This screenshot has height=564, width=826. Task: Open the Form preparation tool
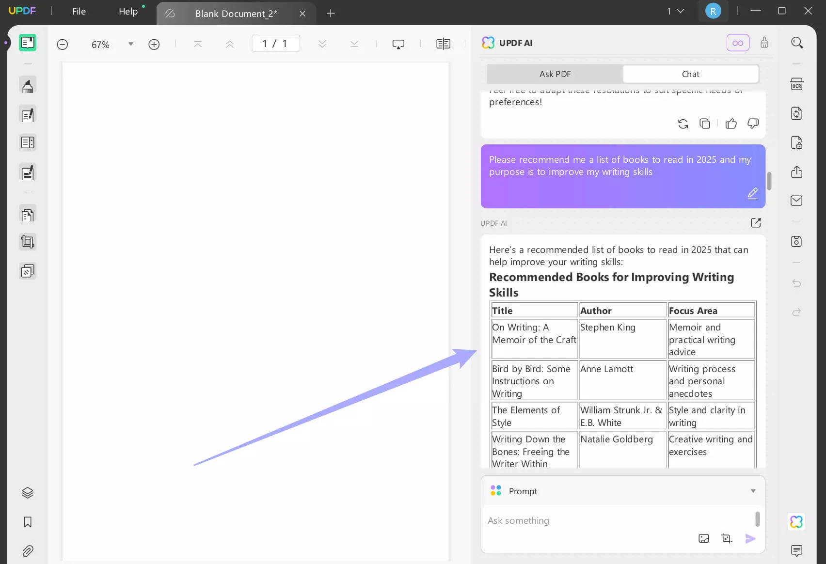[x=28, y=142]
